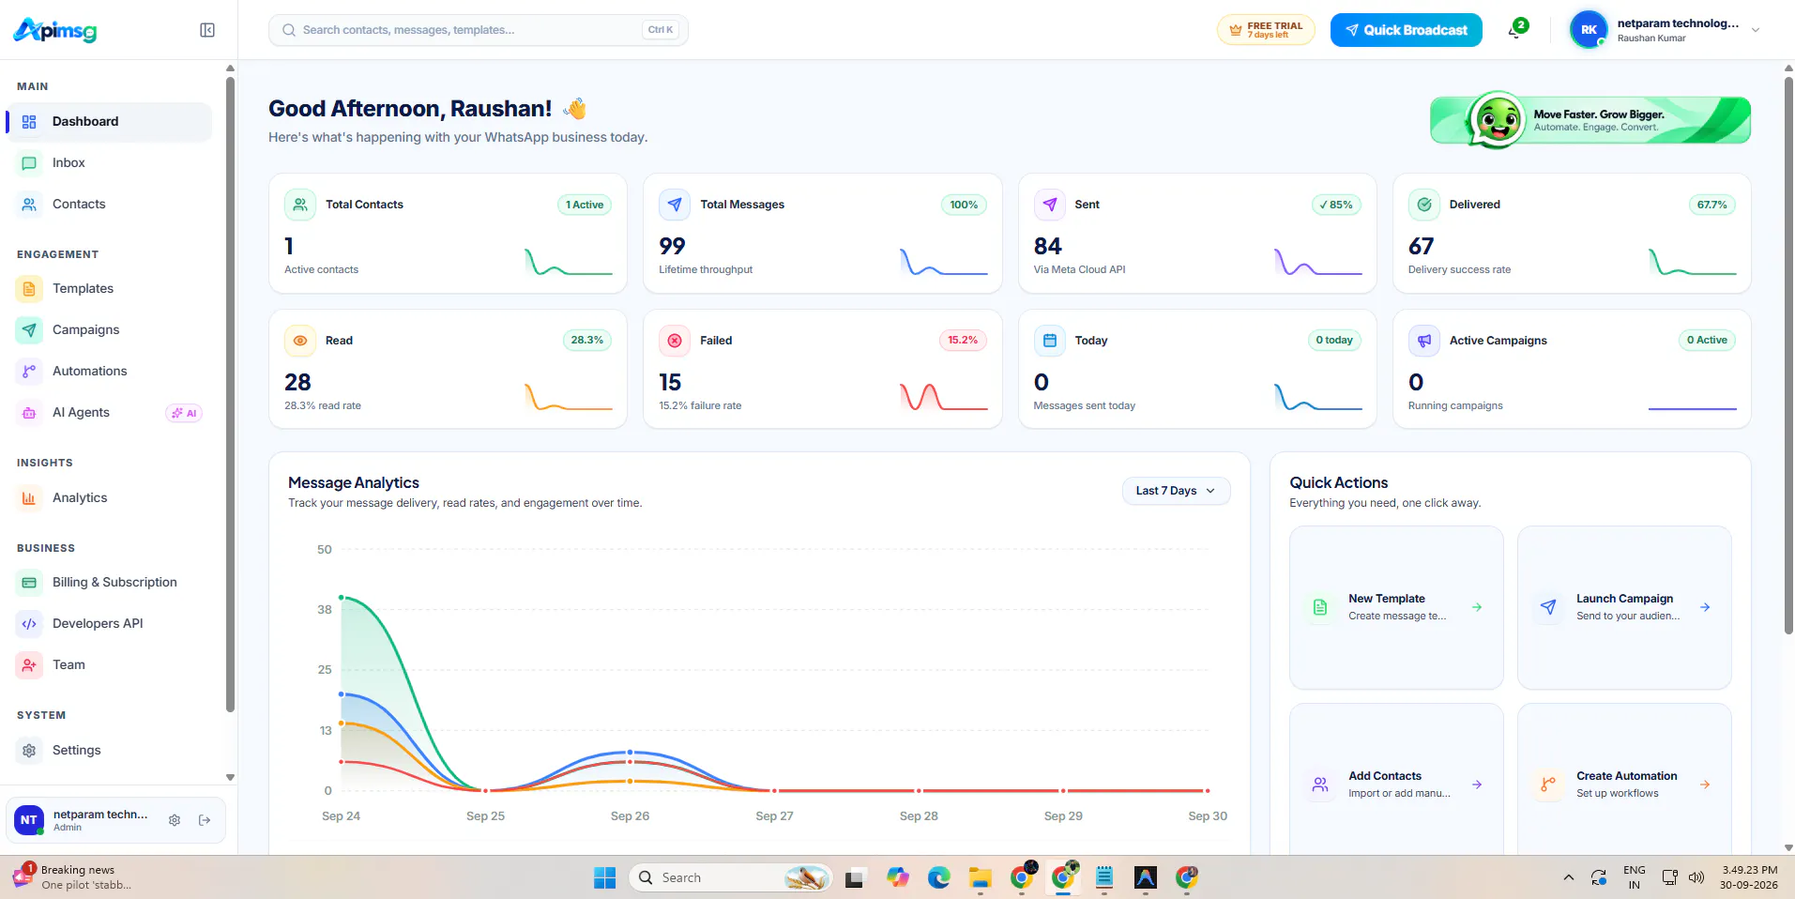This screenshot has width=1795, height=899.
Task: Open the Dashboard menu item
Action: 109,122
